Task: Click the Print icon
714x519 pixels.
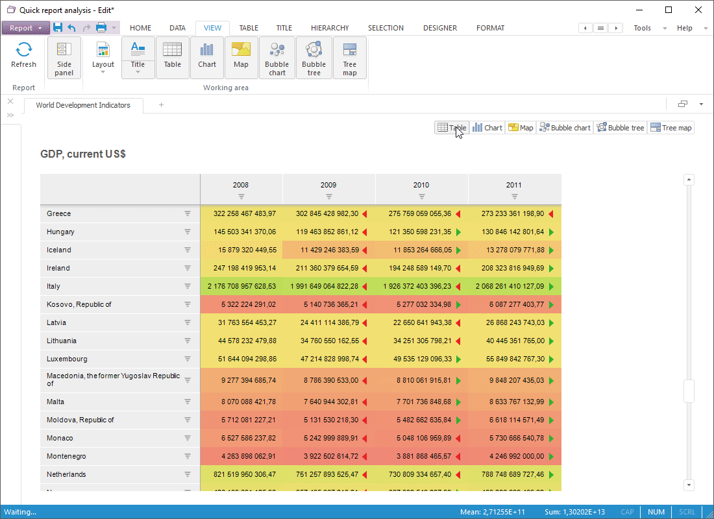Action: click(101, 28)
